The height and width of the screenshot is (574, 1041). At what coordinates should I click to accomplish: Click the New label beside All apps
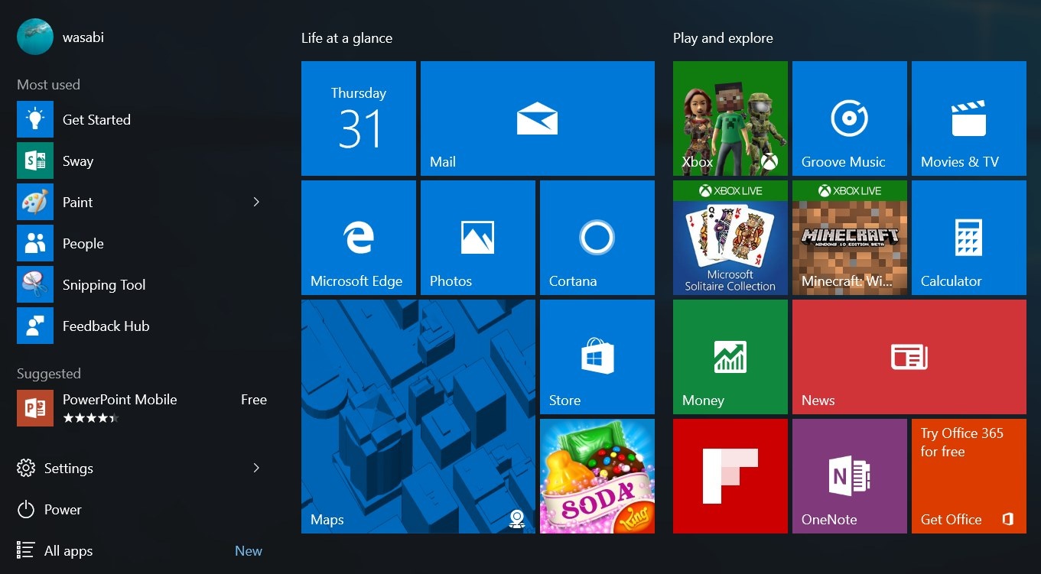click(249, 550)
